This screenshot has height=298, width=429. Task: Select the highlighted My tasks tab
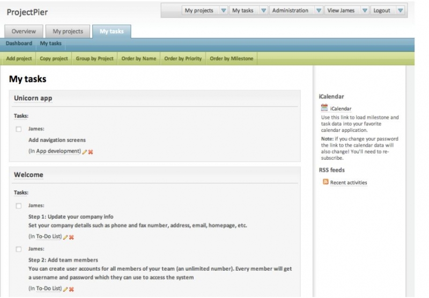pyautogui.click(x=112, y=32)
